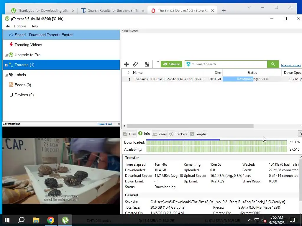Open the Help menu
The image size is (302, 226).
[34, 26]
